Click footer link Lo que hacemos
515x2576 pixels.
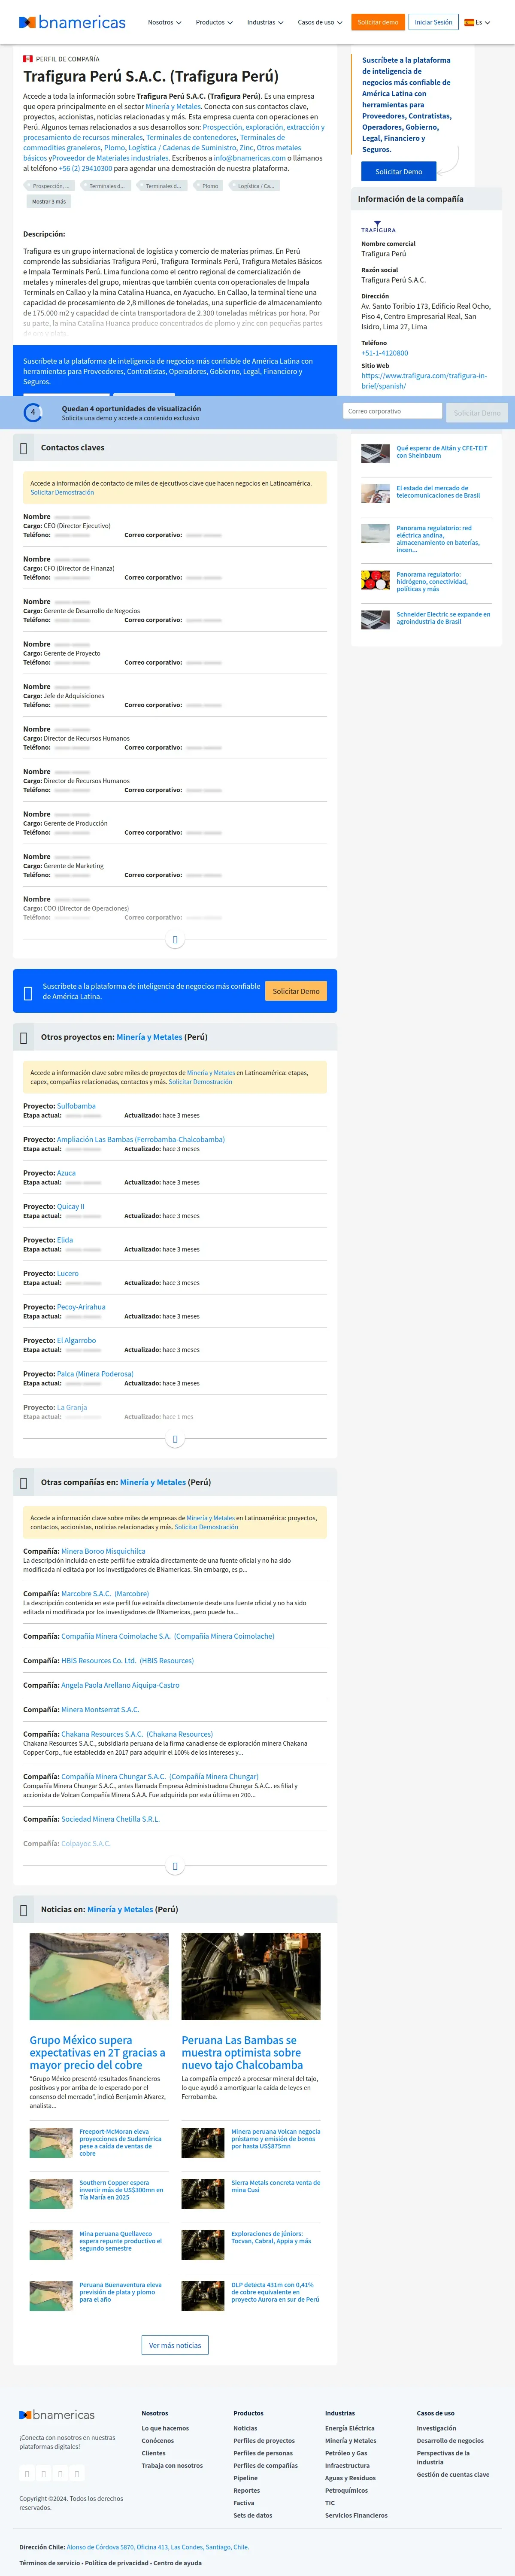(165, 2428)
